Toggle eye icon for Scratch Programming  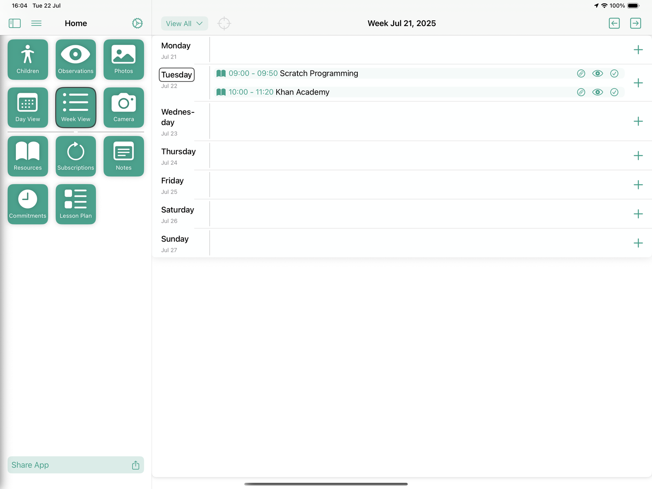click(597, 73)
